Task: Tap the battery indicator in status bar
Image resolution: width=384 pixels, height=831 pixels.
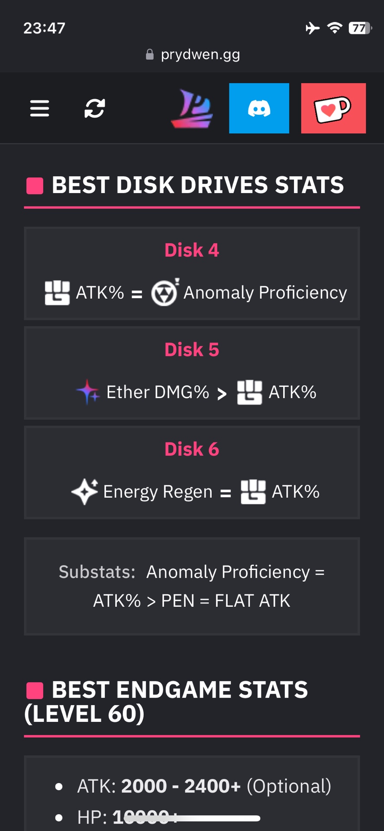Action: tap(360, 28)
